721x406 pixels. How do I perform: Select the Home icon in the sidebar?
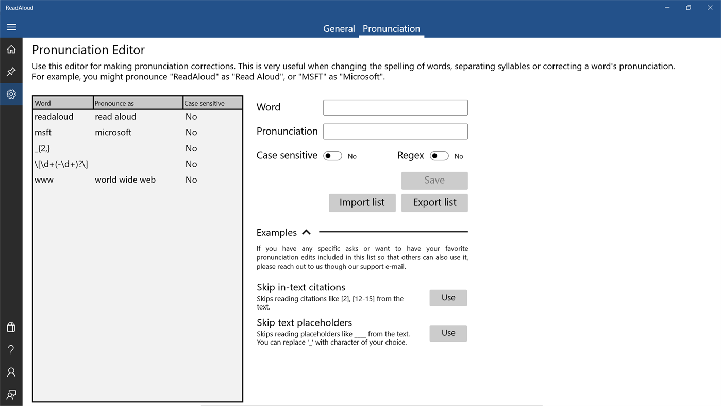pos(11,48)
